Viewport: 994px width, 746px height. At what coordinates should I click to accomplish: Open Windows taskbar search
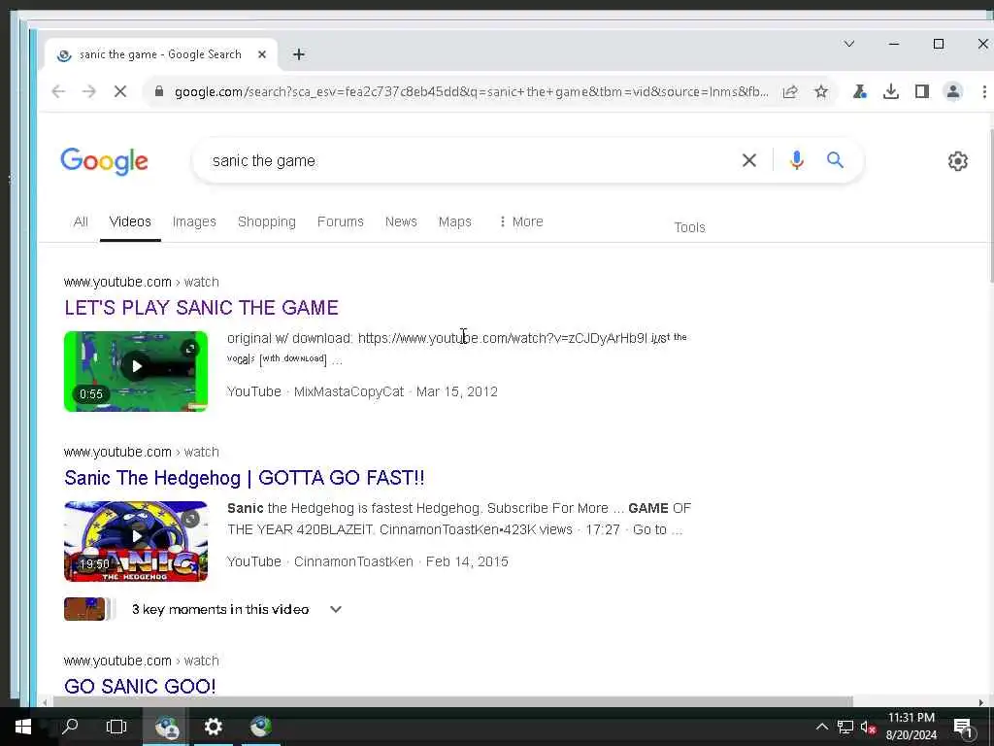[x=70, y=727]
